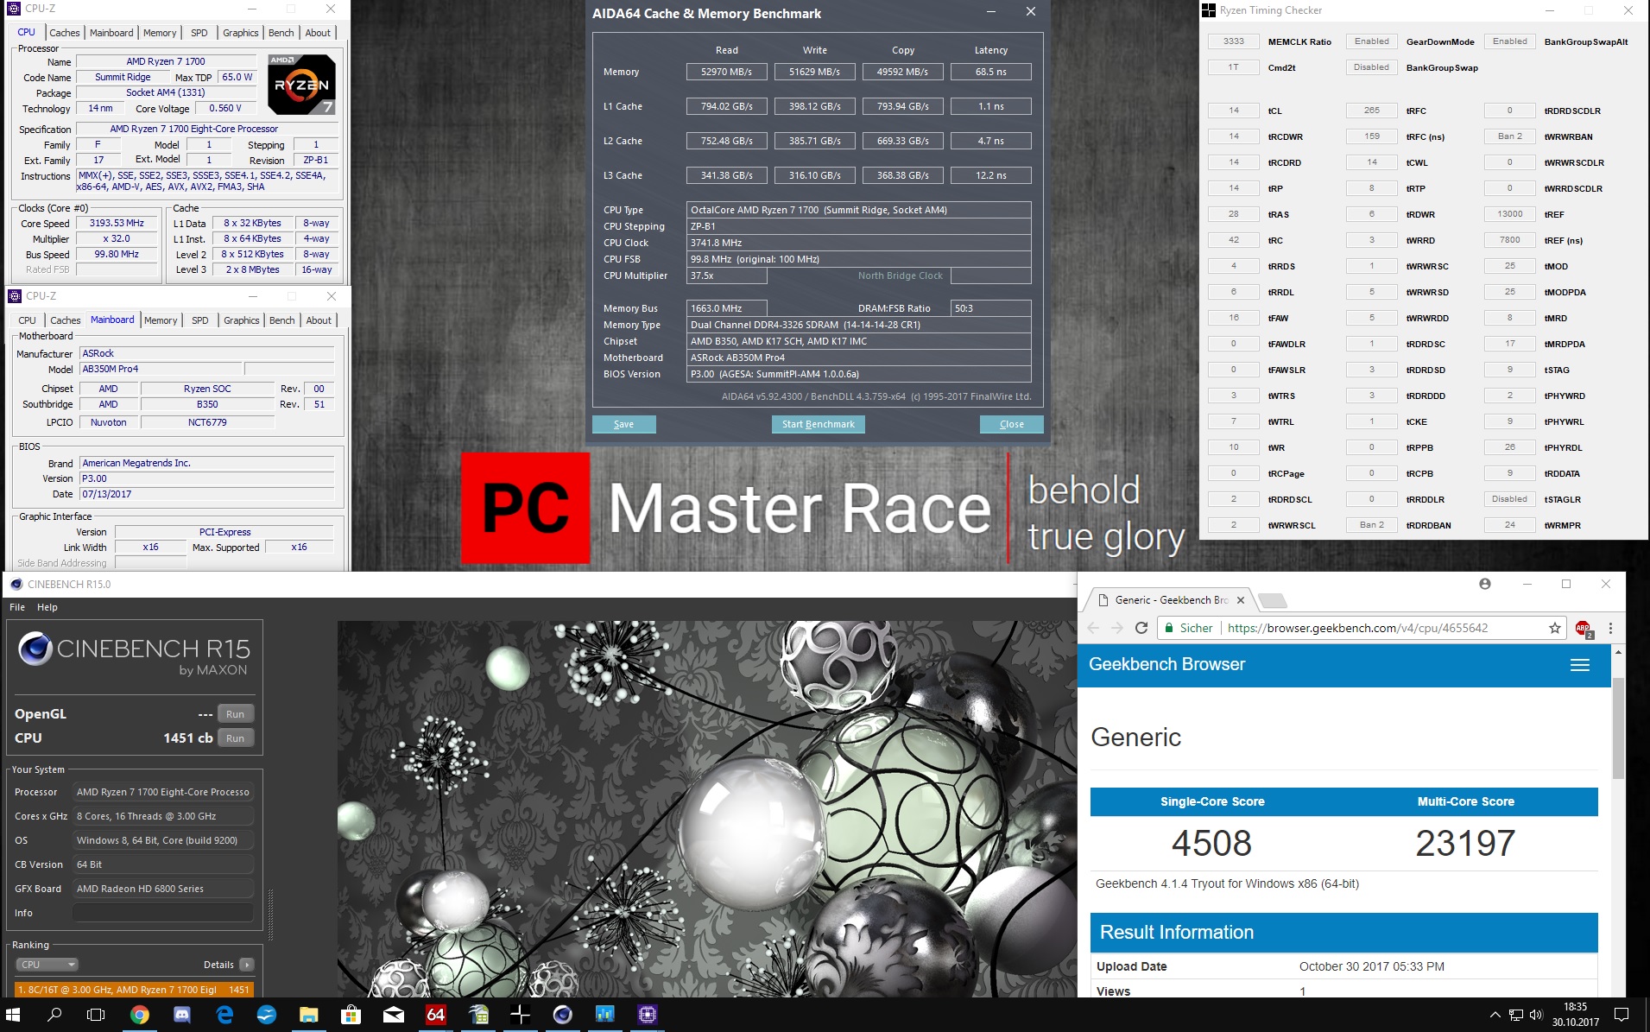1650x1032 pixels.
Task: Open taskbar search magnifier
Action: coord(54,1015)
